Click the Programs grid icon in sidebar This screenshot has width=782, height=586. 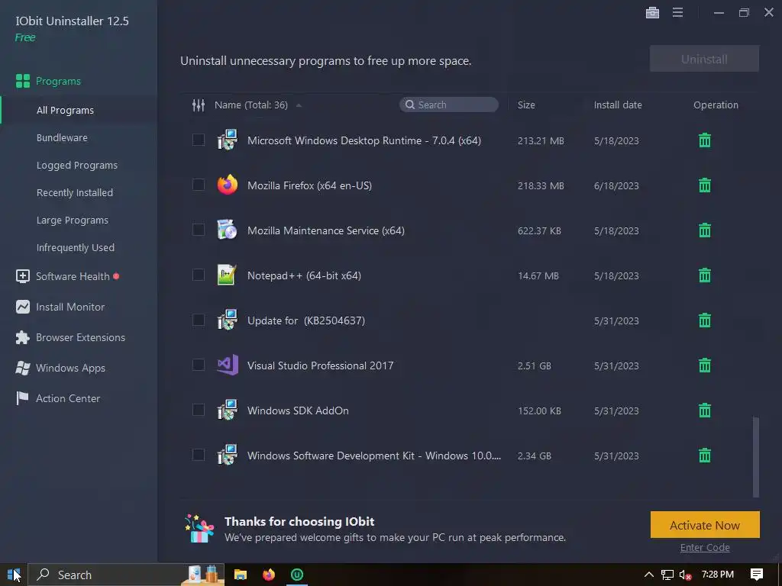click(x=23, y=81)
